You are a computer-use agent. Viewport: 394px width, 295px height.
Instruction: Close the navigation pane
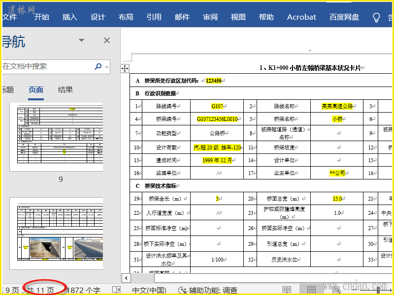pos(107,40)
